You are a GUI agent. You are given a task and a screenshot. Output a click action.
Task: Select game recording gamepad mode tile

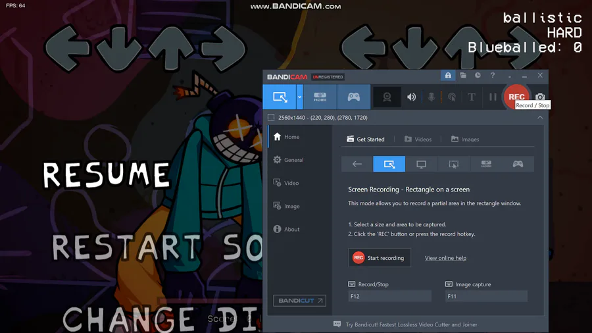518,164
